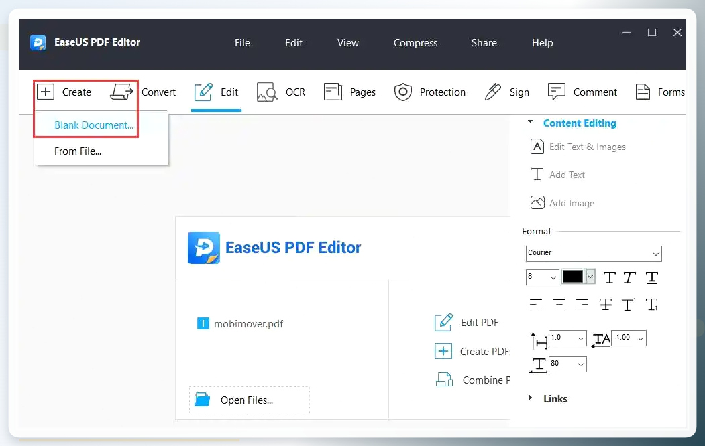Viewport: 705px width, 446px height.
Task: Toggle italic text formatting
Action: pos(629,278)
